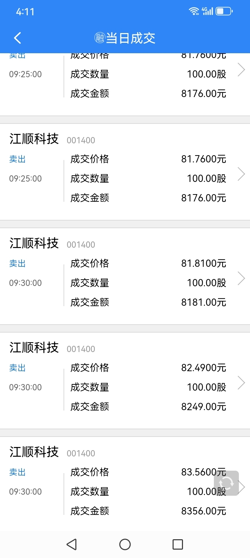Image resolution: width=250 pixels, height=558 pixels.
Task: Open details chevron for 82.4900元 trade
Action: (x=241, y=383)
